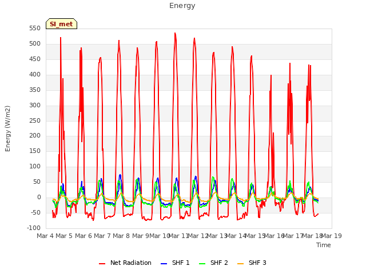Click the Energy chart title
The image size is (366, 274).
pyautogui.click(x=182, y=6)
